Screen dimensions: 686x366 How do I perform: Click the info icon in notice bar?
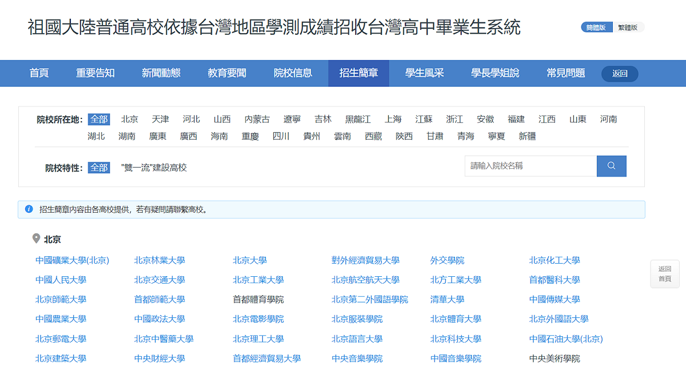click(29, 209)
